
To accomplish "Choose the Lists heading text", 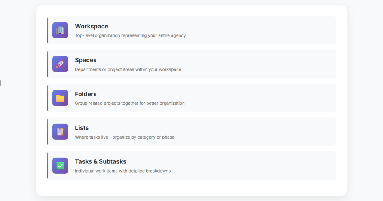I will (x=82, y=128).
